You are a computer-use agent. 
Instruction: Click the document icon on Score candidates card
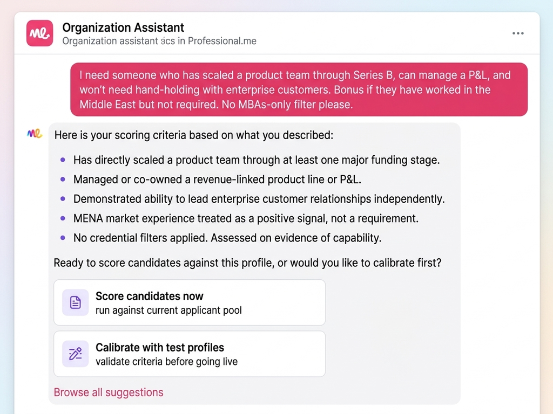click(75, 302)
